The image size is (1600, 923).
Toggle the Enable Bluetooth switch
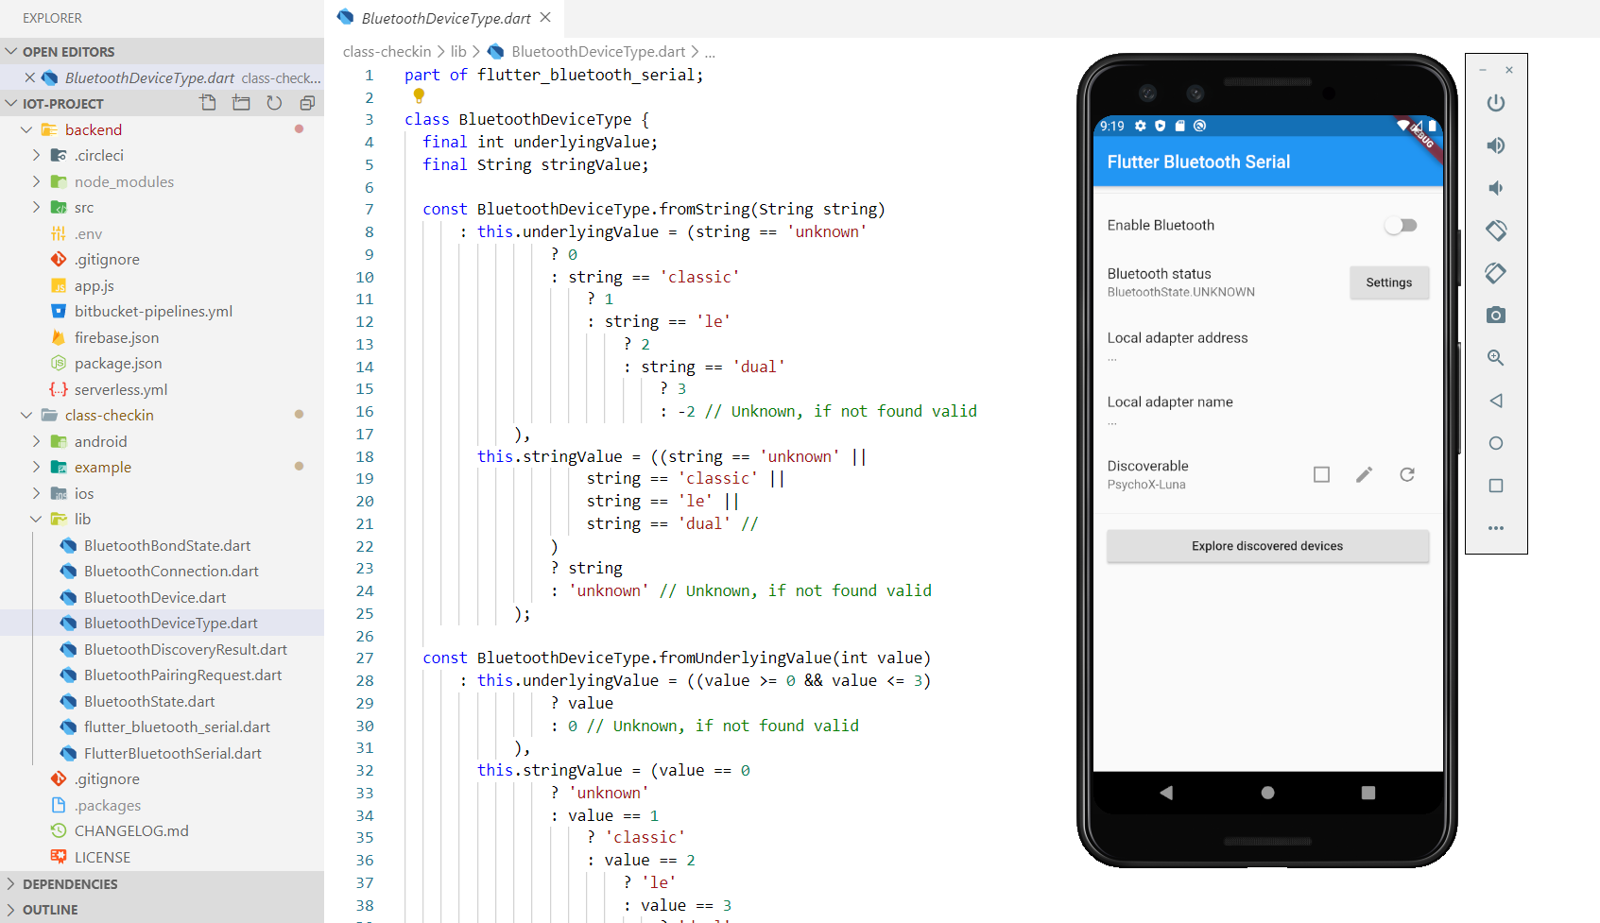(1401, 225)
